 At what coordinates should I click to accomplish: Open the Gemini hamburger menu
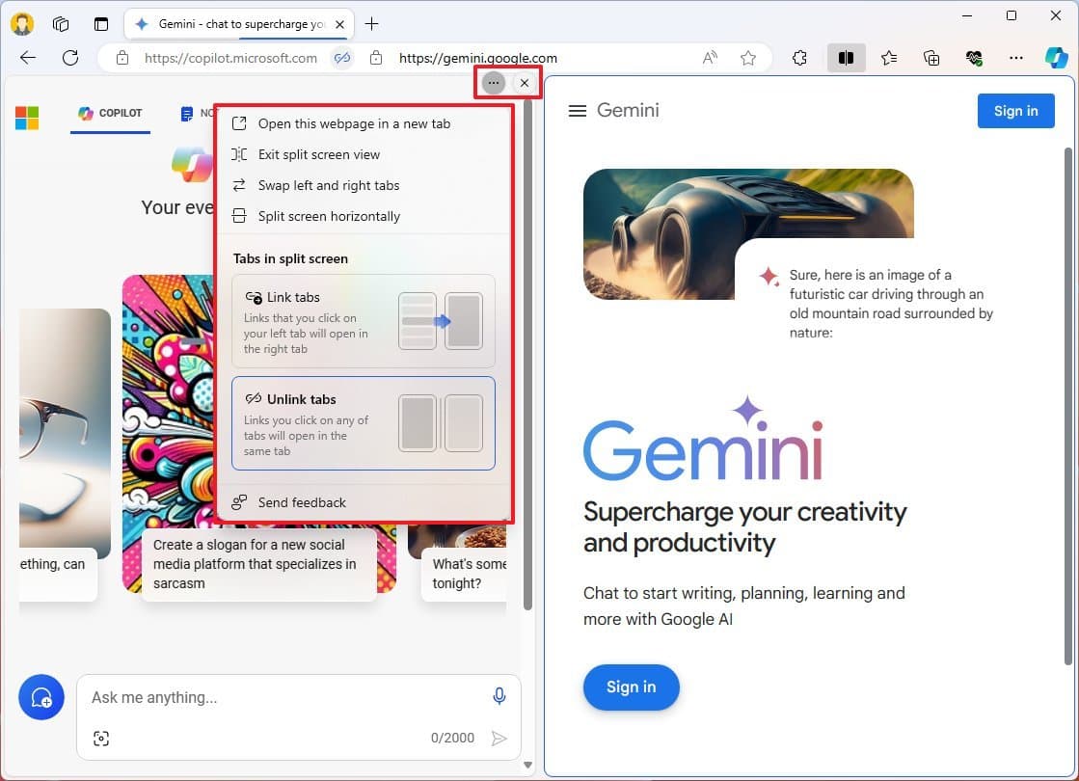coord(577,110)
